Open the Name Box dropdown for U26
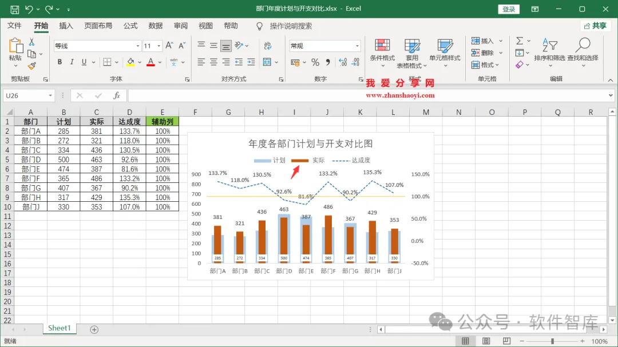618x347 pixels. click(50, 95)
